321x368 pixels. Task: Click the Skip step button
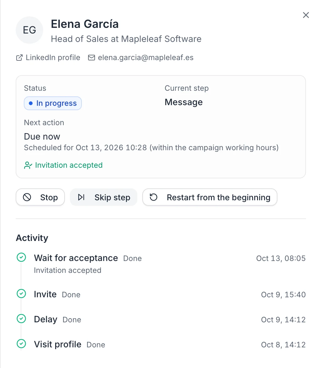click(103, 197)
